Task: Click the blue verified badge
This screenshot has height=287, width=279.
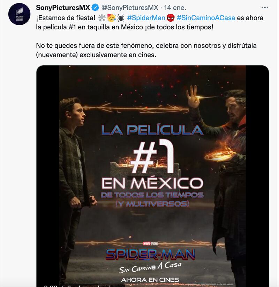Action: [x=95, y=8]
